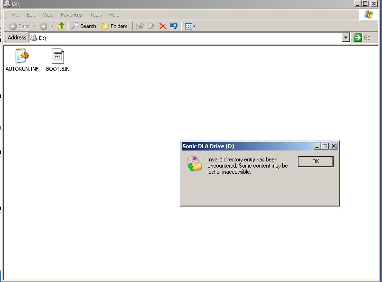Image resolution: width=382 pixels, height=282 pixels.
Task: Go up one folder level icon
Action: click(61, 26)
